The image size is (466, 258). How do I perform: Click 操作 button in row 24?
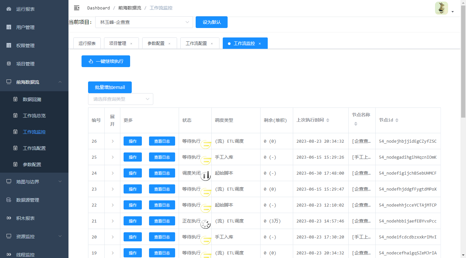[133, 173]
